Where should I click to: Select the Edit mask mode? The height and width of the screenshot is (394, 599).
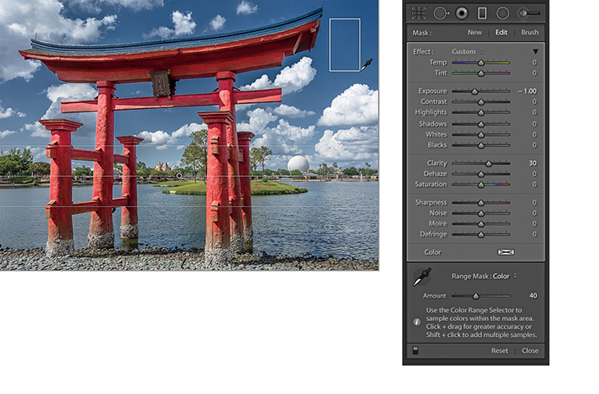(501, 32)
